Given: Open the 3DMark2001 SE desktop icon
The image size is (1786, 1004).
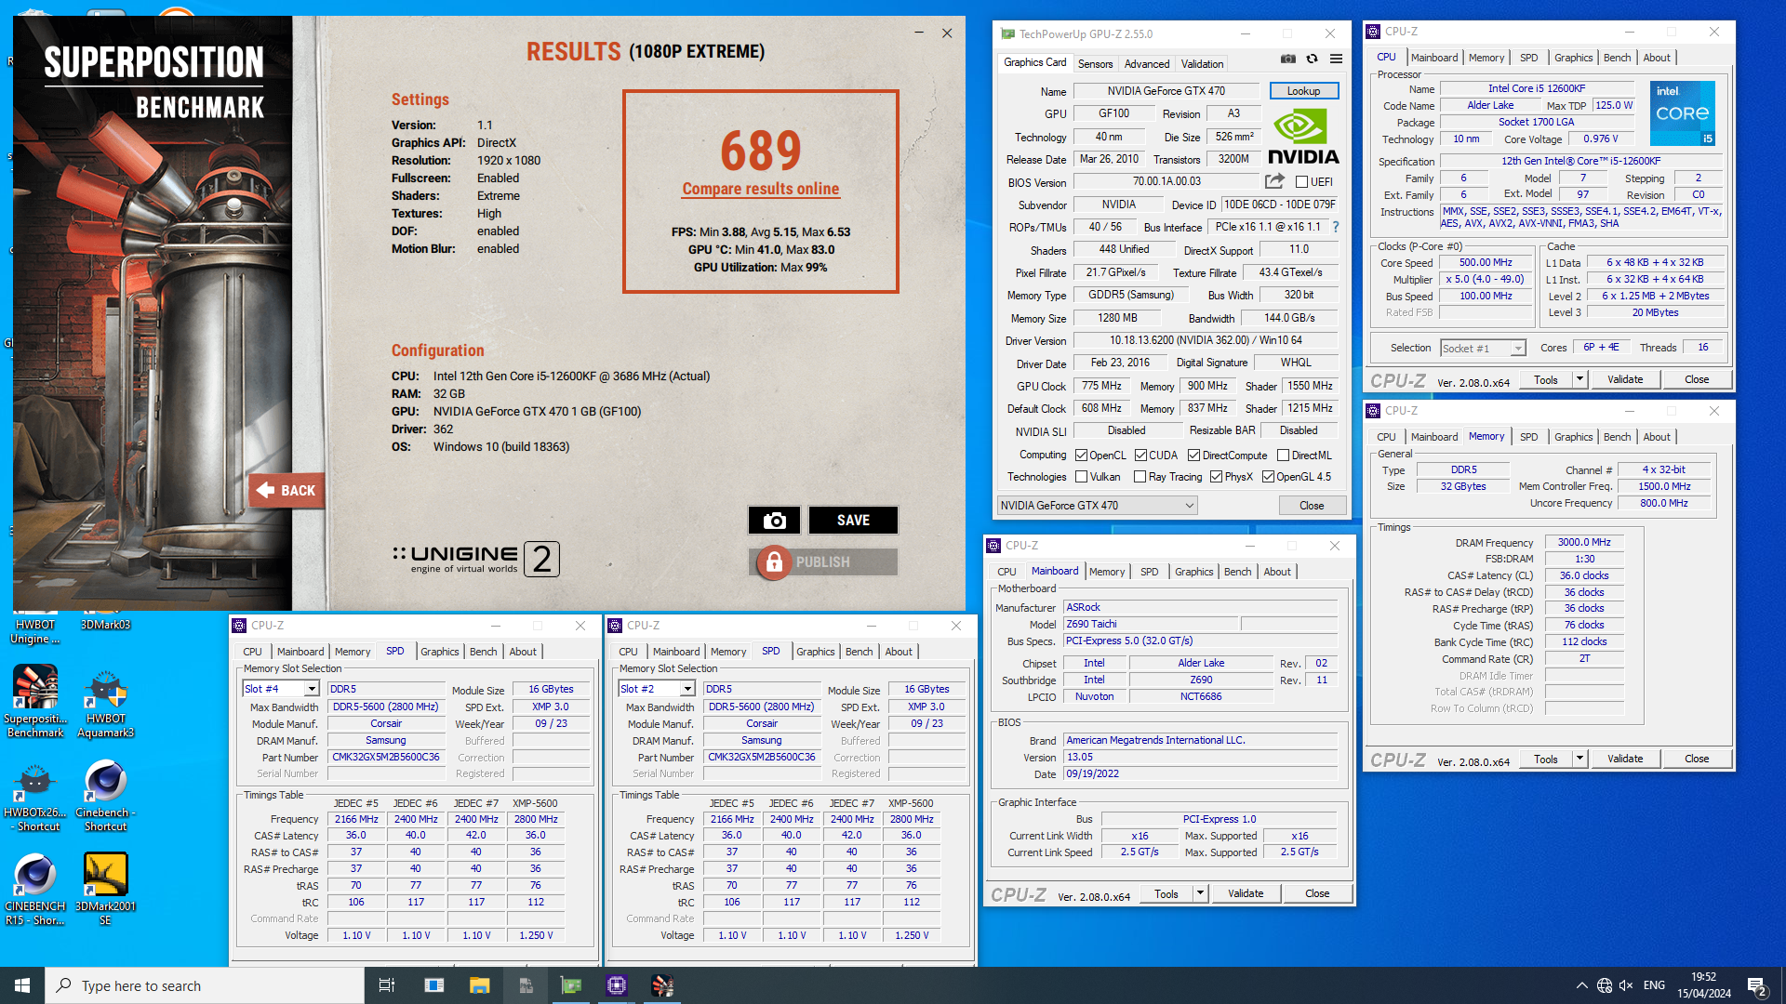Looking at the screenshot, I should [106, 889].
